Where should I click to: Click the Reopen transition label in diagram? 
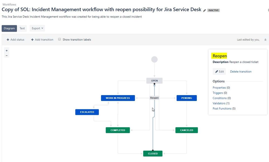coord(154,98)
